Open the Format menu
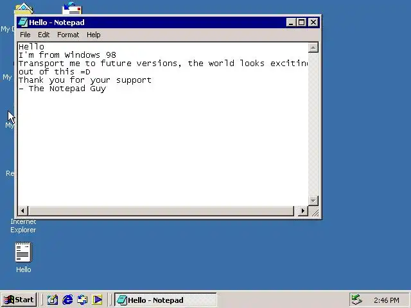Screen dimensions: 411x308 click(x=68, y=35)
